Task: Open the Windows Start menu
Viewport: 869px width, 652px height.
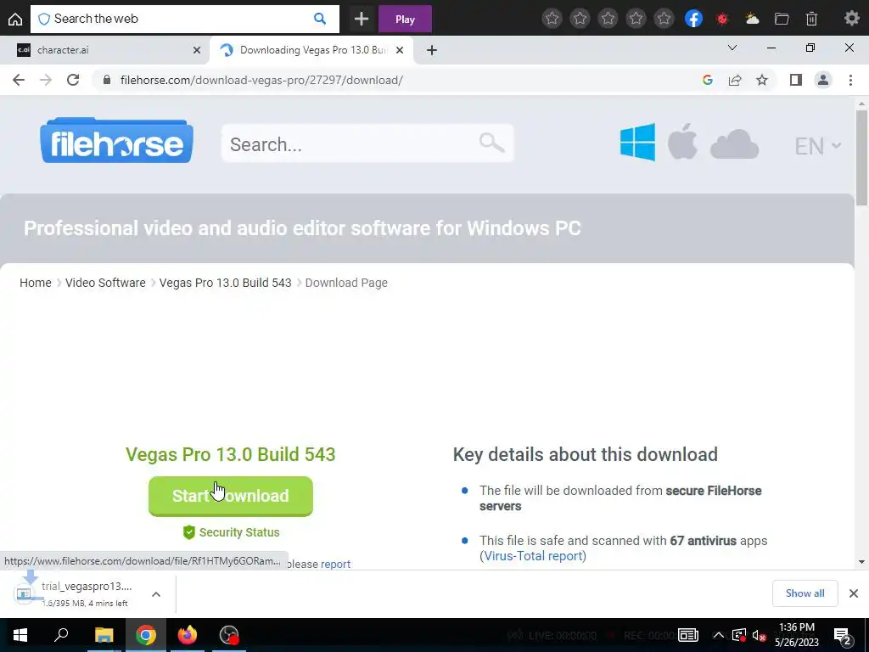Action: pos(20,635)
